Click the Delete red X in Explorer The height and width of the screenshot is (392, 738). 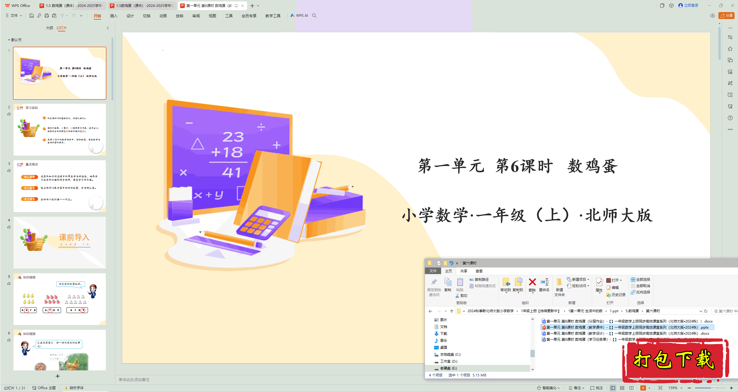[532, 285]
